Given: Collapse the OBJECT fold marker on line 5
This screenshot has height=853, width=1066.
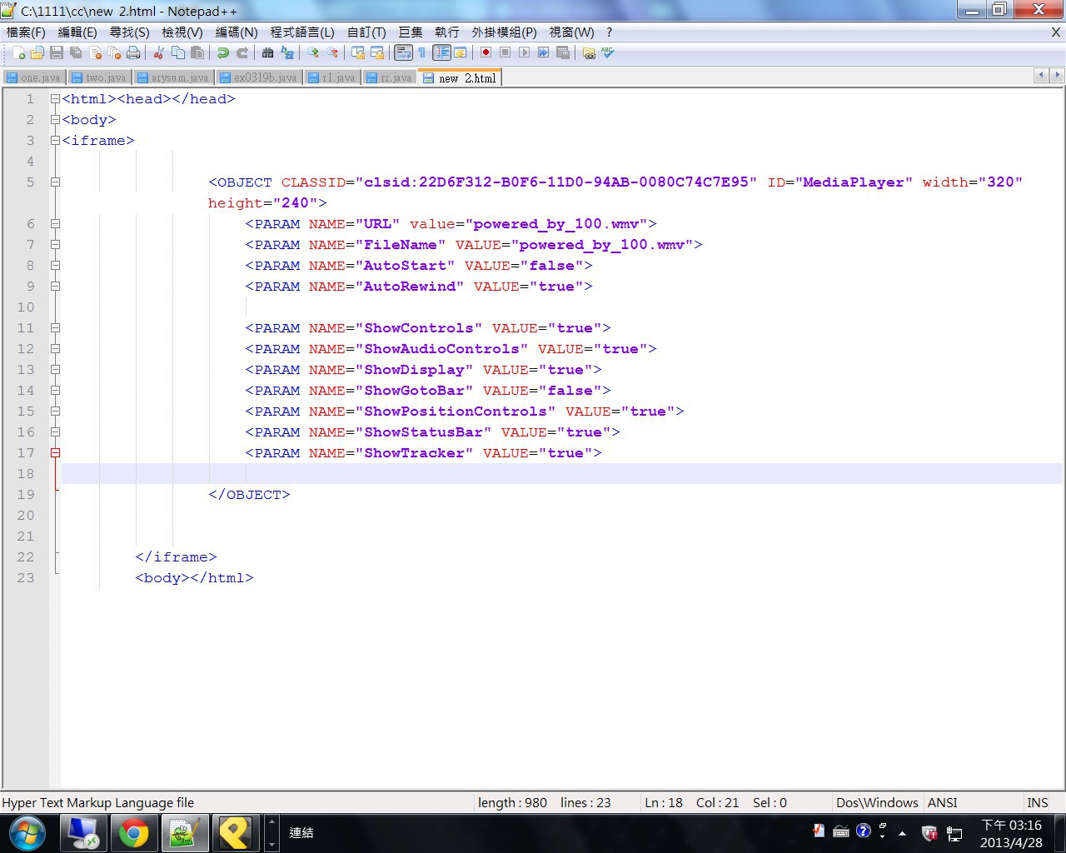Looking at the screenshot, I should (x=55, y=182).
